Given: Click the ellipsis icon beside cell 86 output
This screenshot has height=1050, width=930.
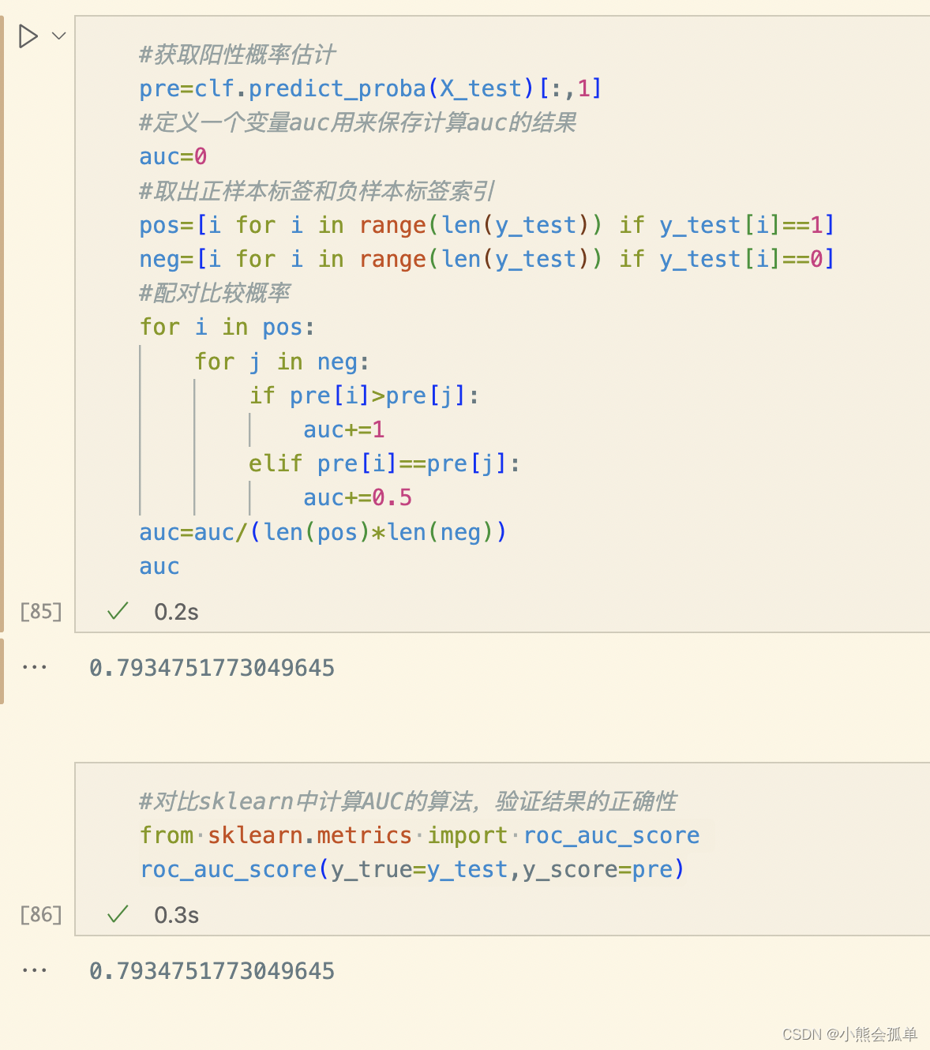Looking at the screenshot, I should pos(35,969).
